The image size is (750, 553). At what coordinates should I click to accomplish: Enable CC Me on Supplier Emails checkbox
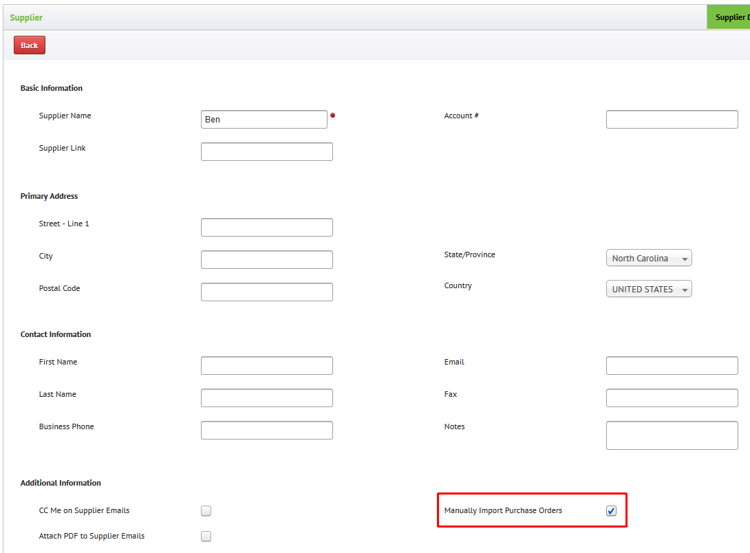[x=206, y=511]
